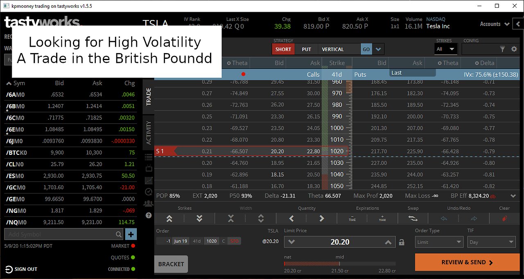The height and width of the screenshot is (279, 524).
Task: Click the Puts header label
Action: coord(360,74)
